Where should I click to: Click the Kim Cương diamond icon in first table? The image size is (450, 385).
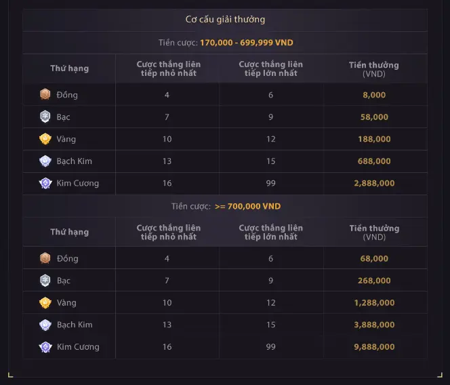[45, 183]
